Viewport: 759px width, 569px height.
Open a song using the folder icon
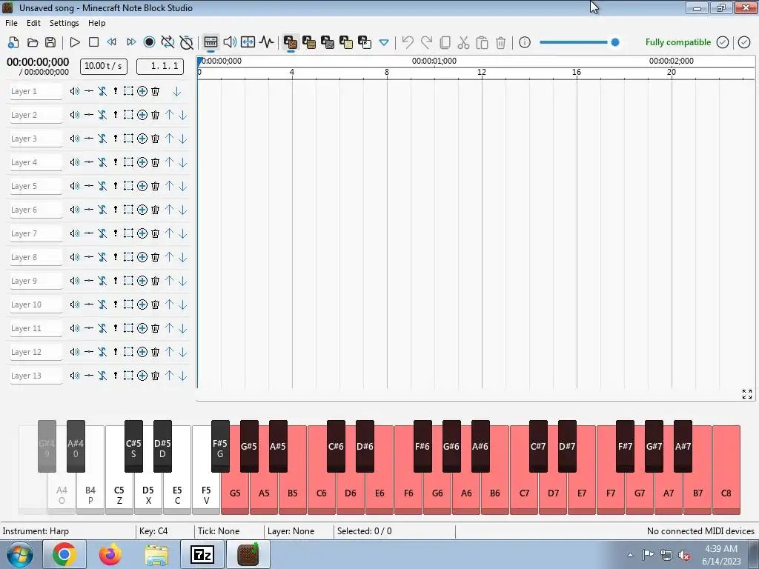pos(33,42)
